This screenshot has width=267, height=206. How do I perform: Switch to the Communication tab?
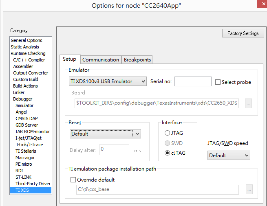pos(101,59)
